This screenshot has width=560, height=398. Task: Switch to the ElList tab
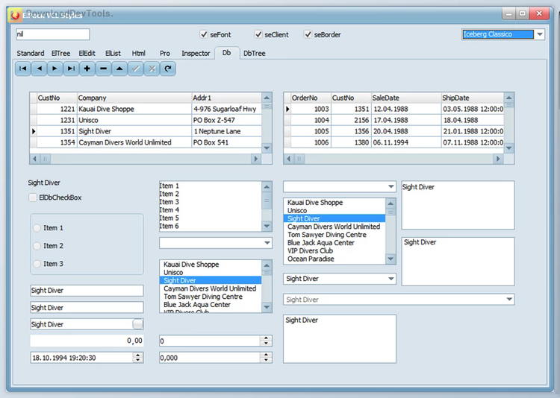[x=113, y=53]
